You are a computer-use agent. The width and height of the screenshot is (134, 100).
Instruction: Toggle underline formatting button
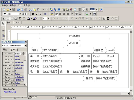point(40,14)
